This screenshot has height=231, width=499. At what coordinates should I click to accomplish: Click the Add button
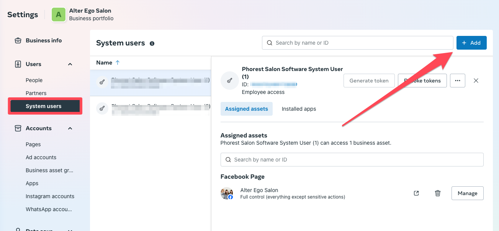pos(471,43)
